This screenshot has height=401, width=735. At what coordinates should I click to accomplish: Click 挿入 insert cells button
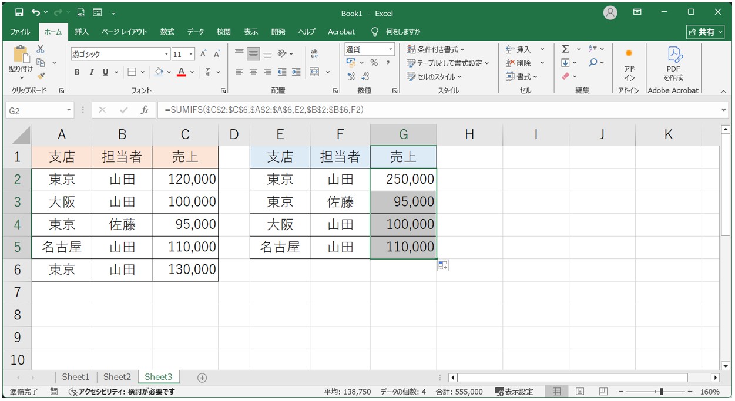tap(519, 49)
